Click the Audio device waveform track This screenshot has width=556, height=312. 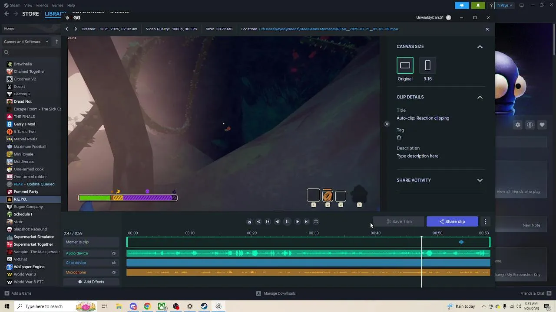click(308, 253)
